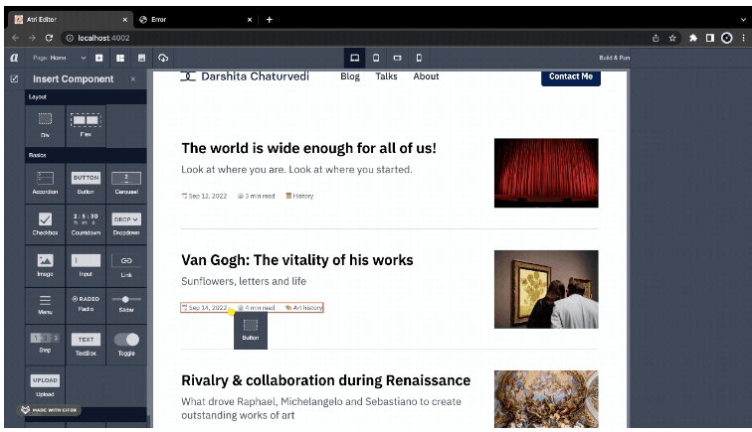
Task: Click the share page icon in address bar
Action: pyautogui.click(x=656, y=38)
